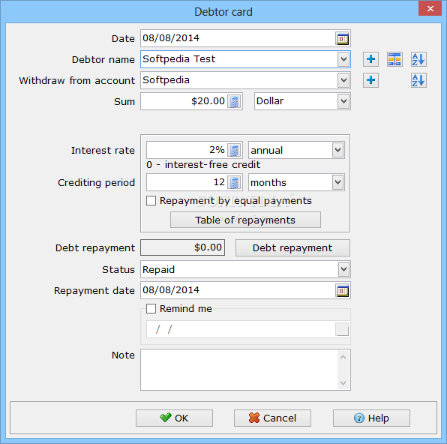Image resolution: width=447 pixels, height=444 pixels.
Task: Sort debtor names A to Z
Action: click(418, 59)
